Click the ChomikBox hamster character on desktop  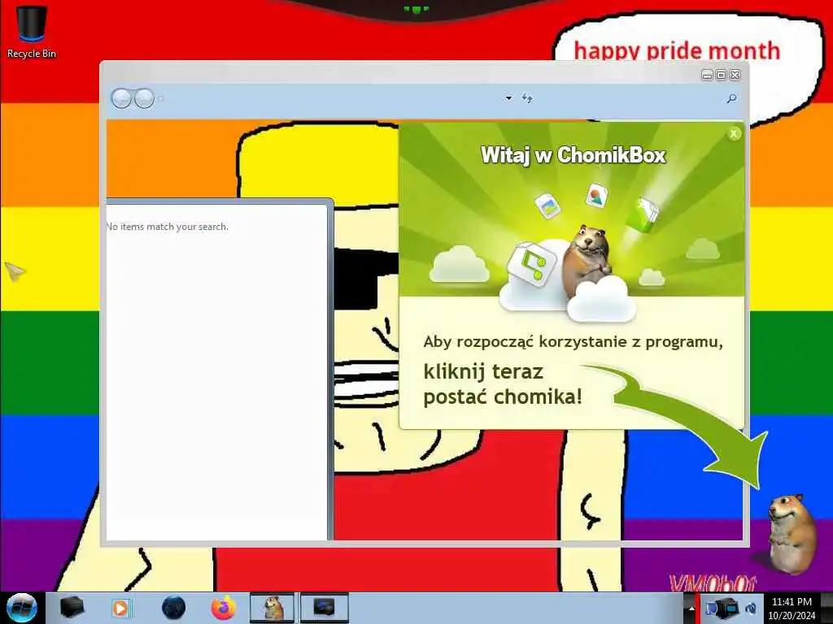[x=792, y=533]
